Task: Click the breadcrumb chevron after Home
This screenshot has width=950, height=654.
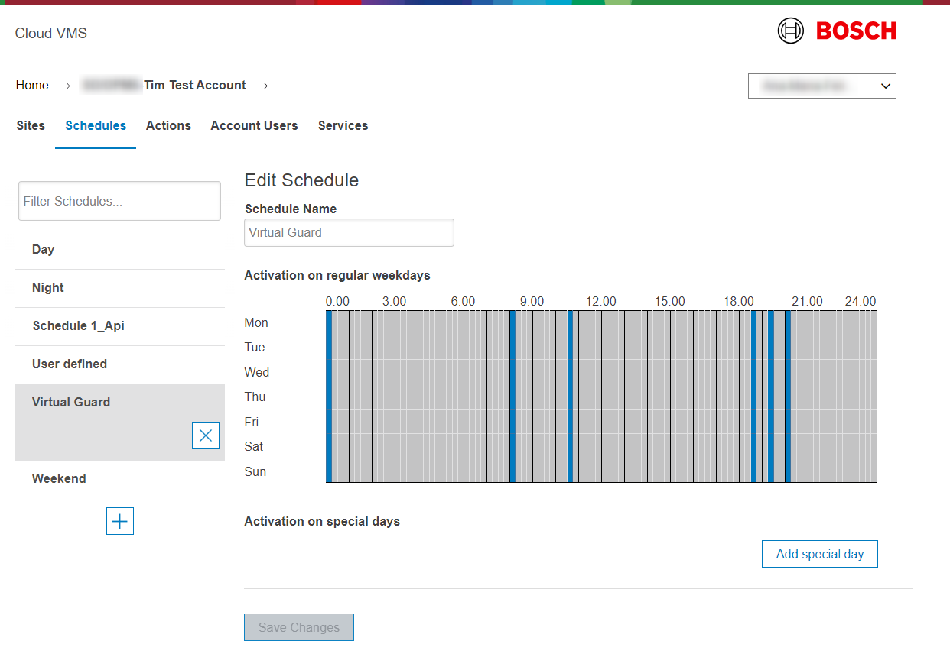Action: click(x=67, y=86)
